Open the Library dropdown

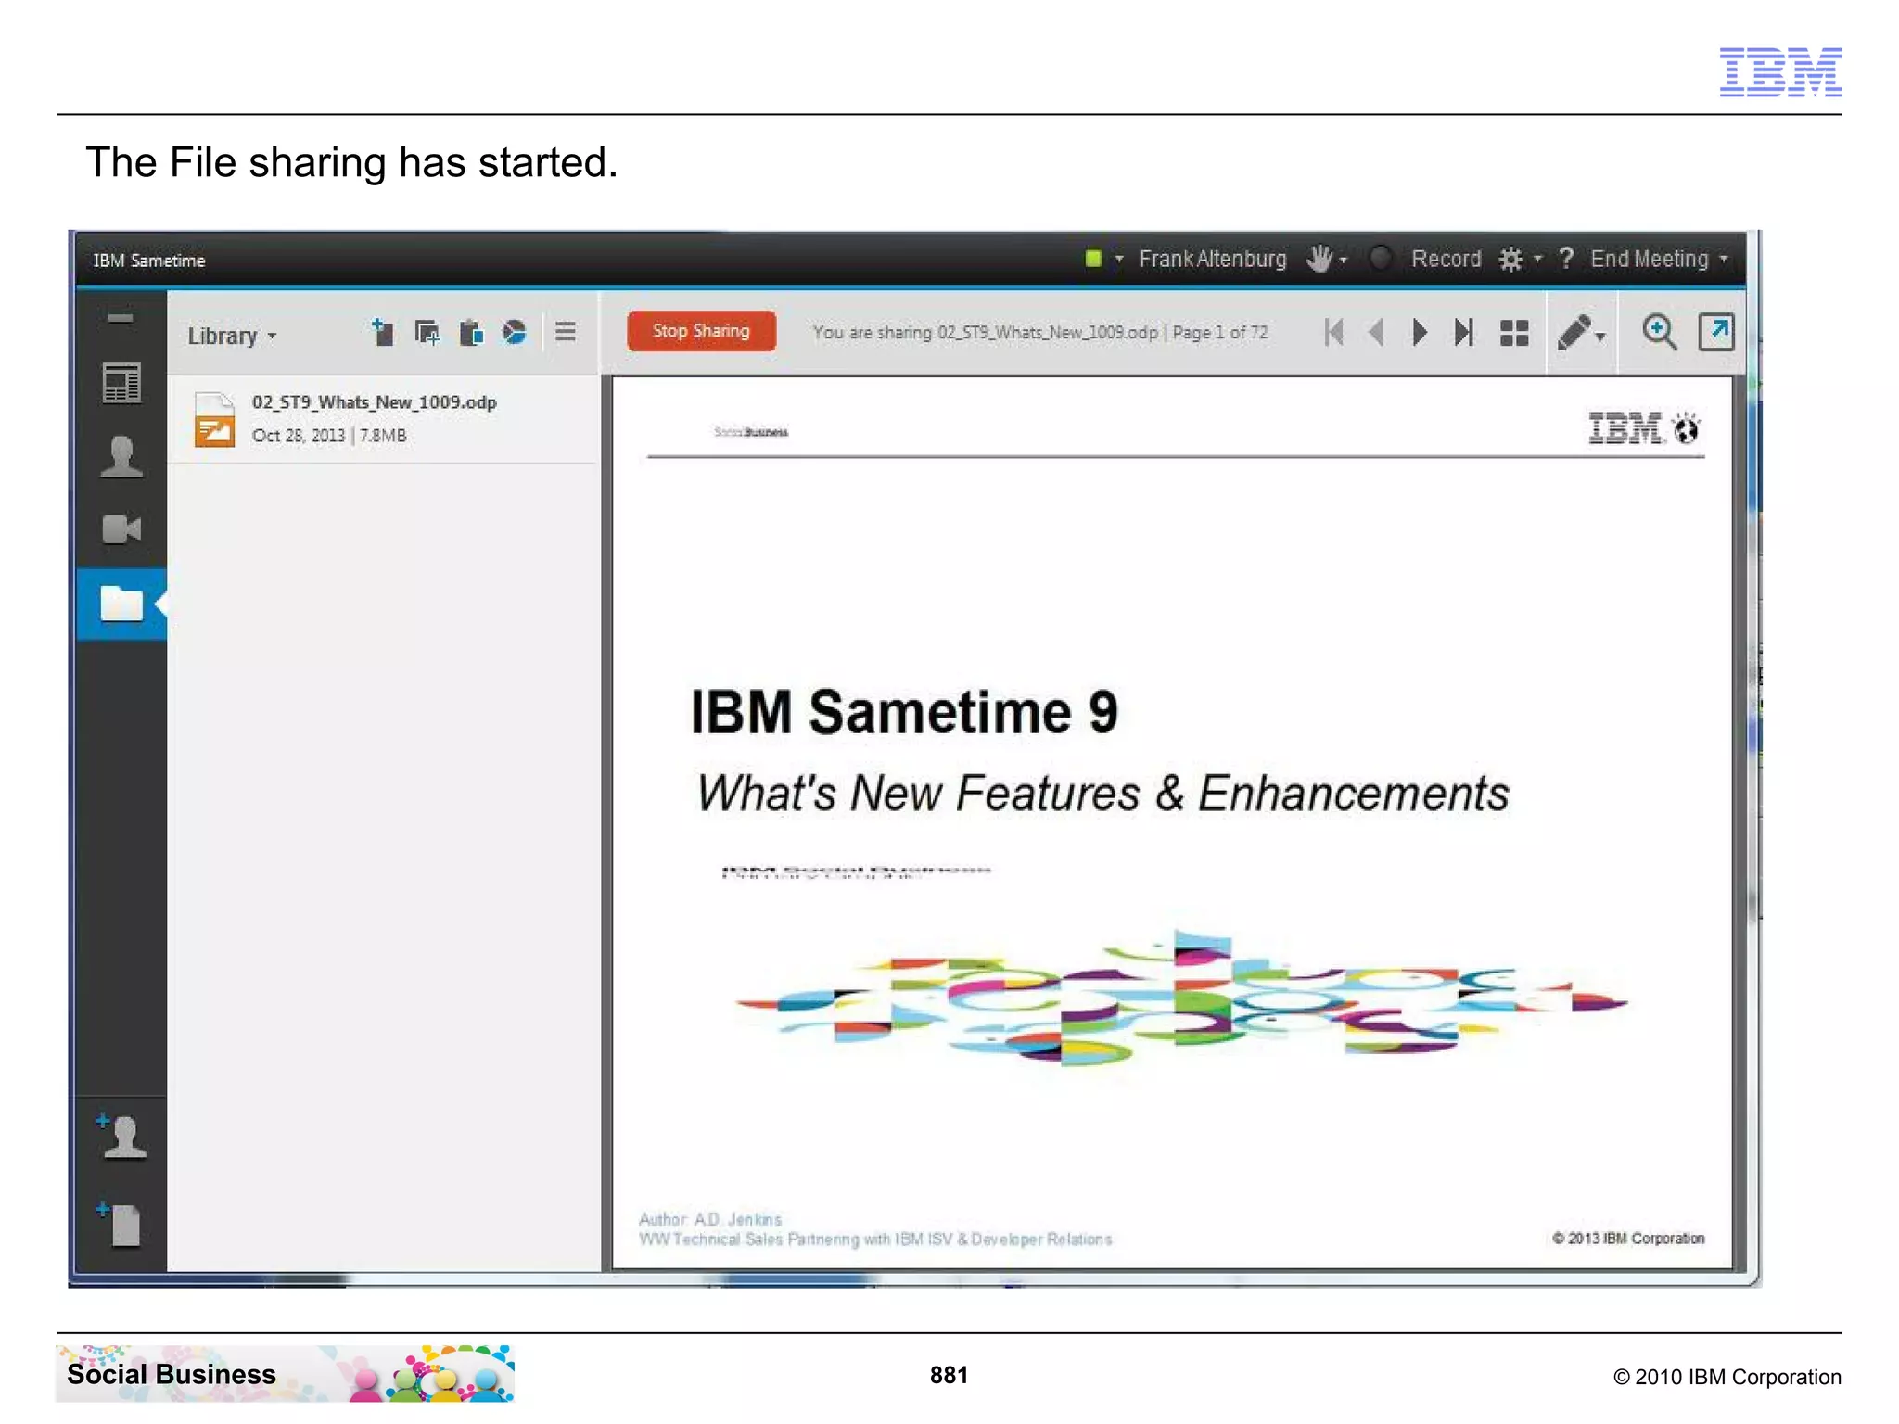click(x=232, y=336)
